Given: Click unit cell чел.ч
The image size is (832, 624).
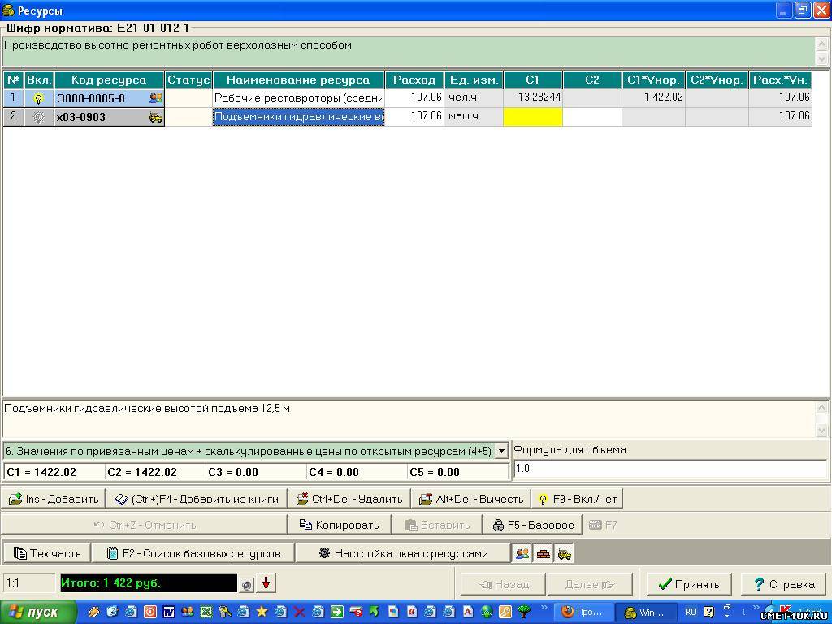Looking at the screenshot, I should point(474,97).
